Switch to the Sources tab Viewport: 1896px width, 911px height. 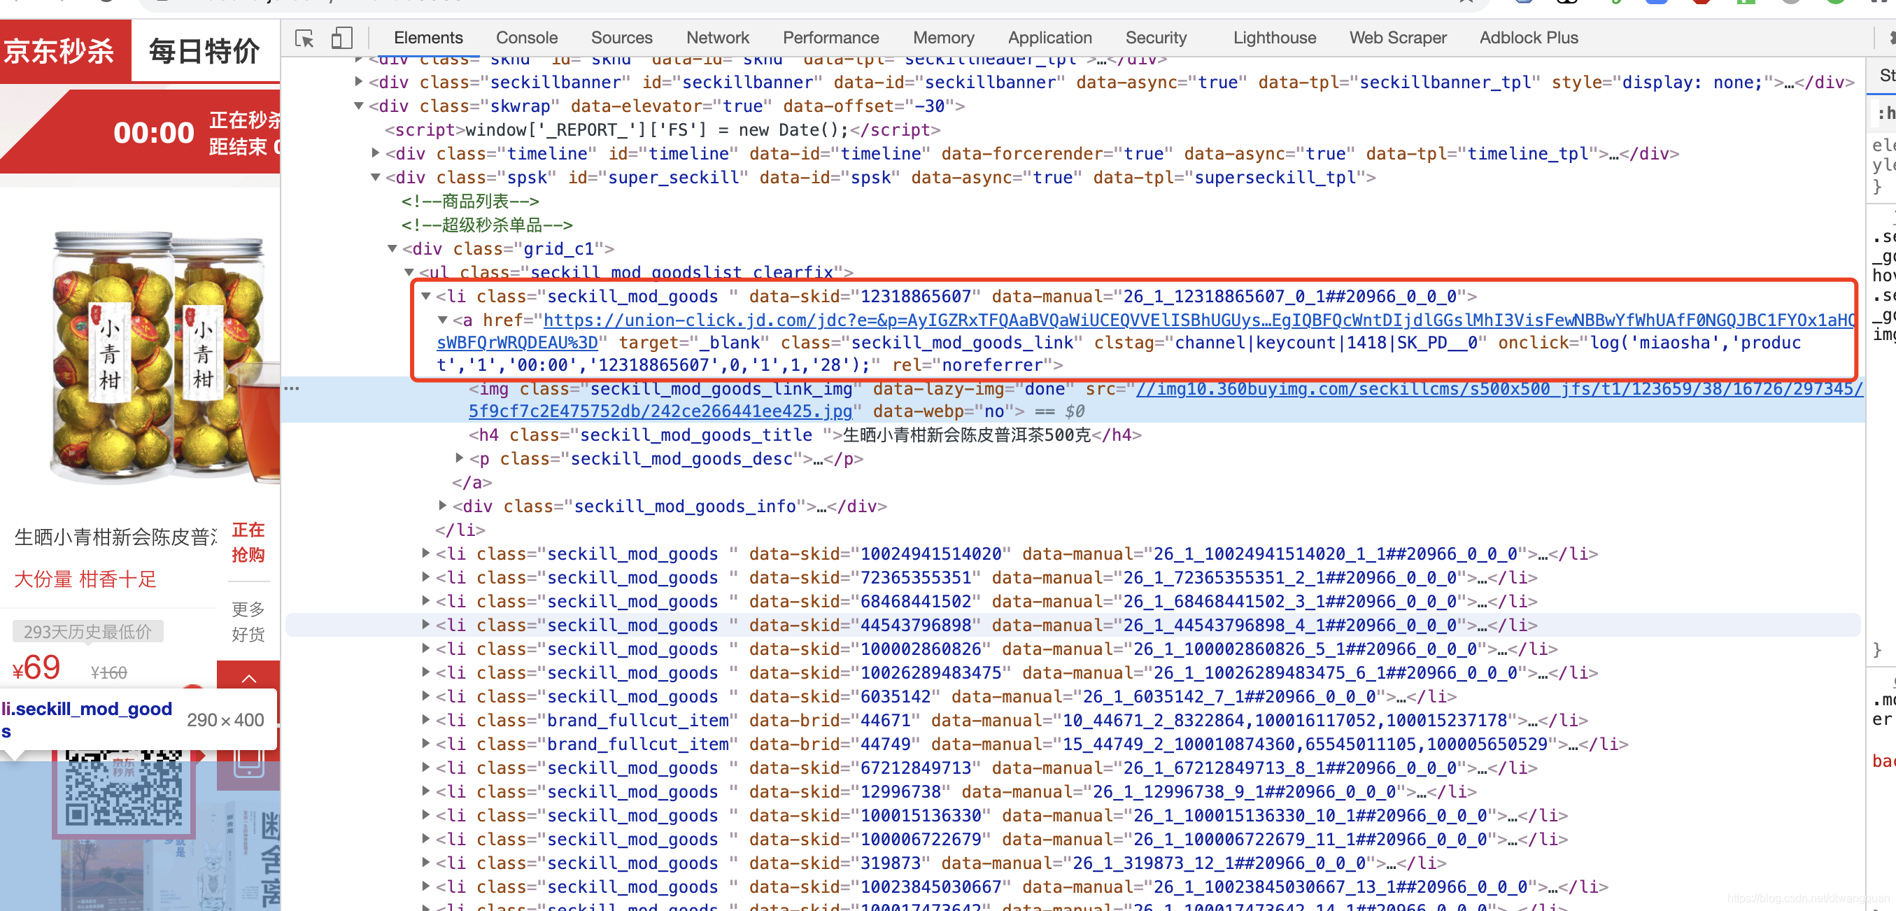point(621,38)
